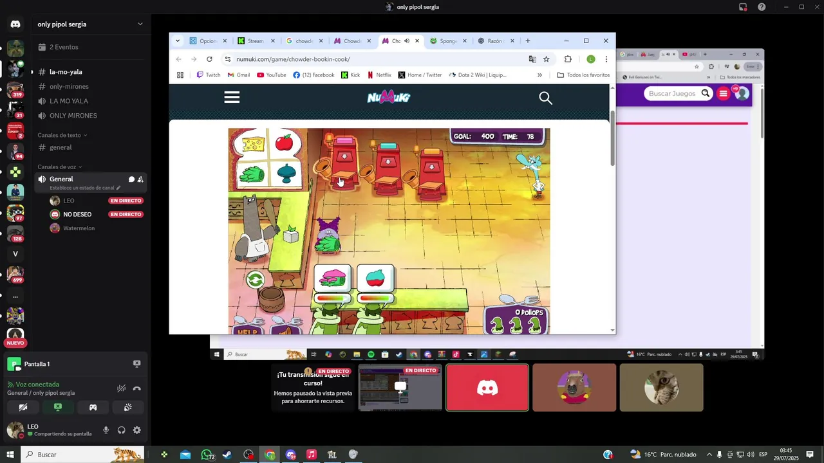824x463 pixels.
Task: Switch to the Stream tab in Chrome
Action: [x=256, y=41]
